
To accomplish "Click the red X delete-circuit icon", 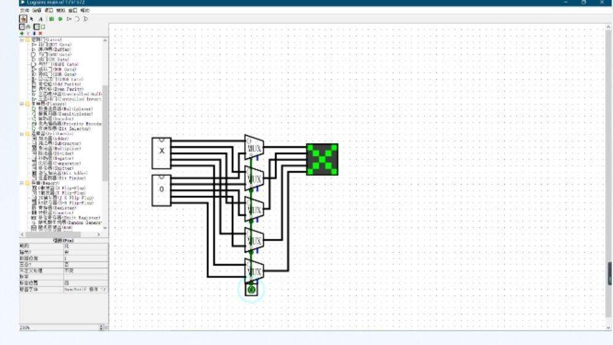I will tap(40, 33).
